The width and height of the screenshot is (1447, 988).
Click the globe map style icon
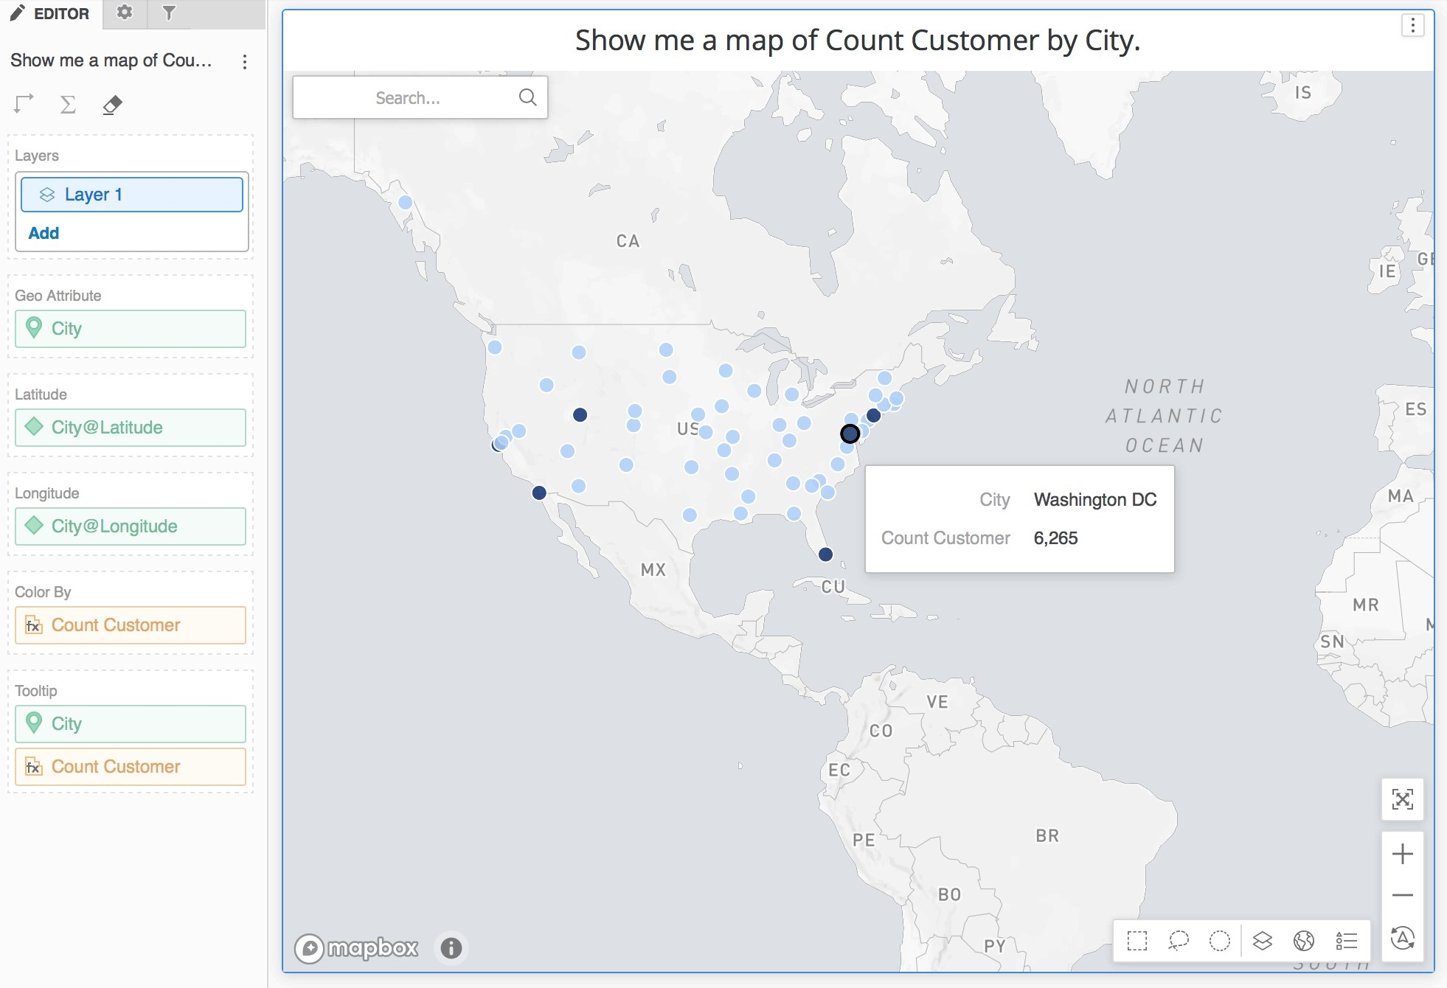1303,941
